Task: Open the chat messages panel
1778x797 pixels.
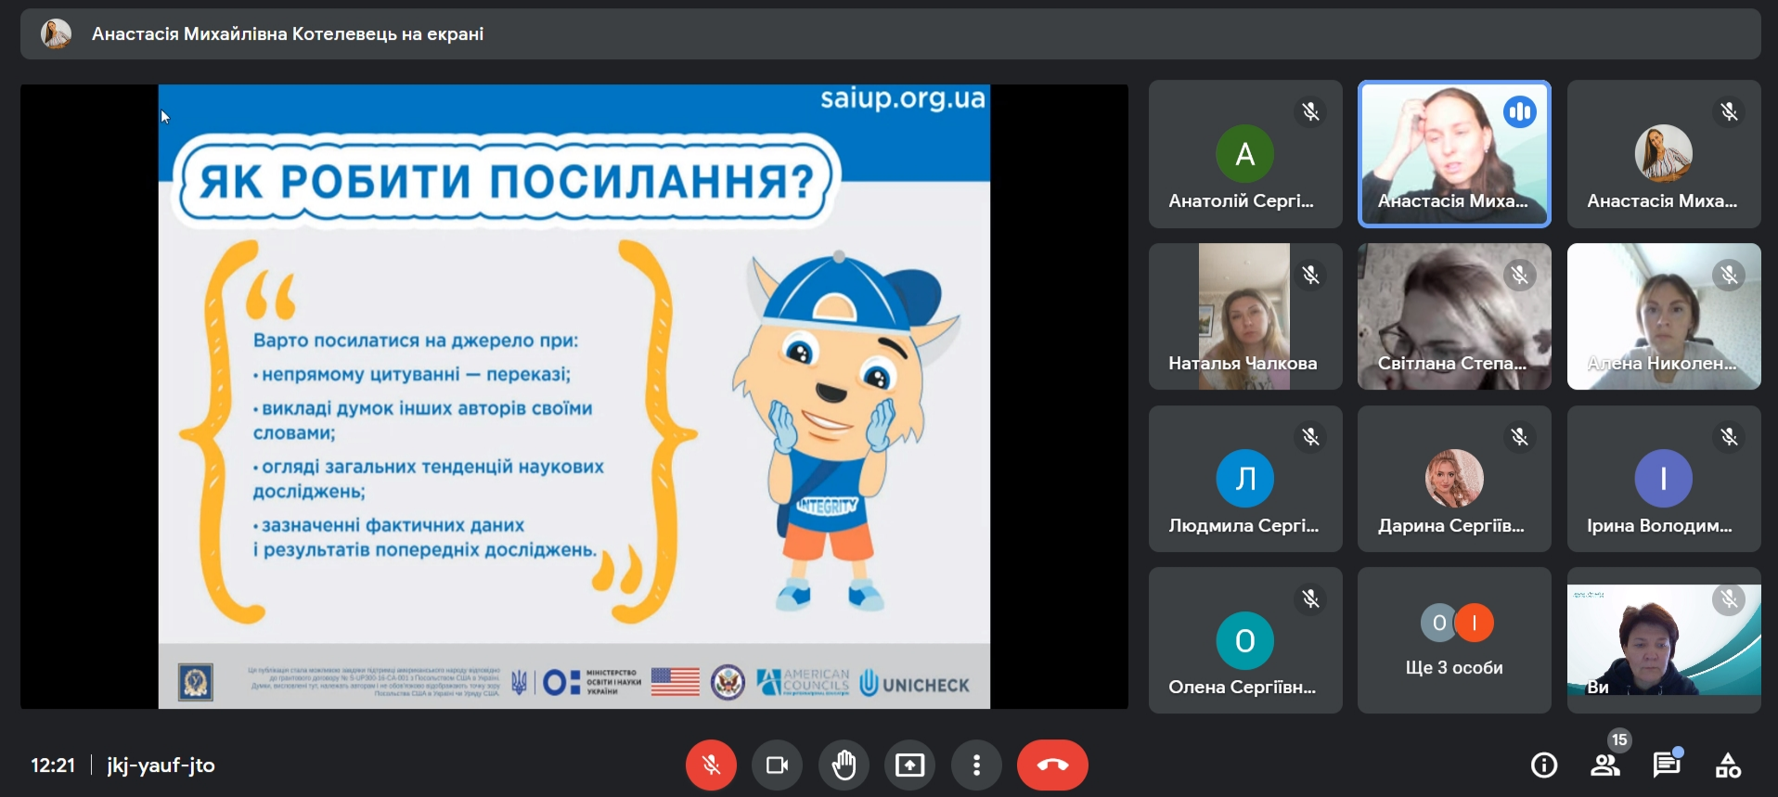Action: pos(1667,765)
